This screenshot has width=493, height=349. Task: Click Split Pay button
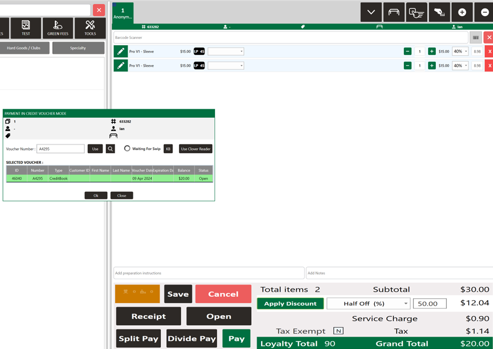point(138,339)
